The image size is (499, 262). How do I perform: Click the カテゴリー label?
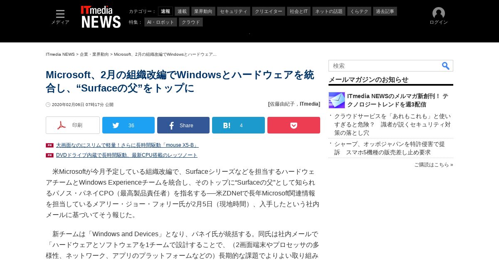pyautogui.click(x=142, y=11)
